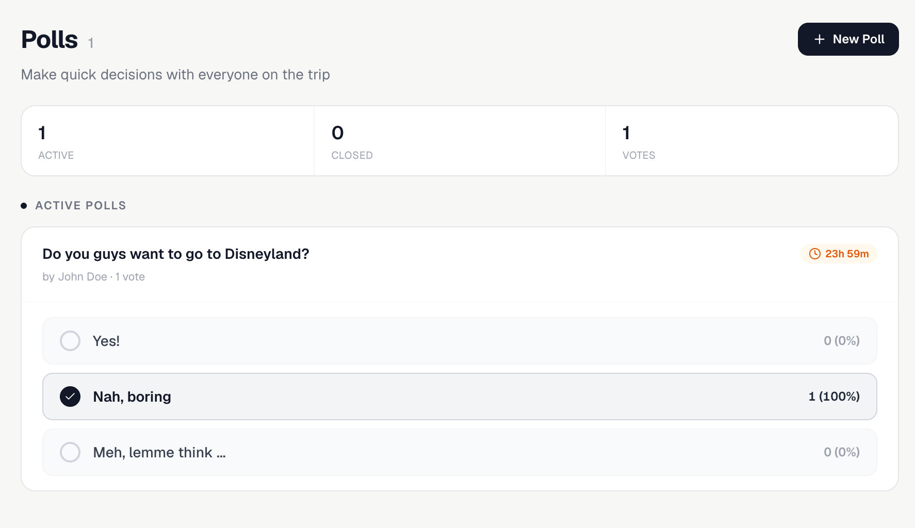
Task: Click '0 (0%)' result for Meh option
Action: click(x=842, y=452)
